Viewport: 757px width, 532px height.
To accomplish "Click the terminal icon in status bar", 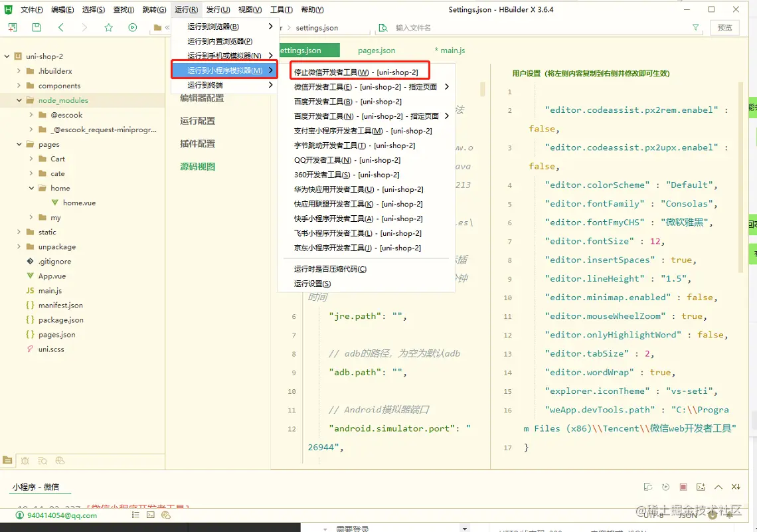I will point(151,515).
